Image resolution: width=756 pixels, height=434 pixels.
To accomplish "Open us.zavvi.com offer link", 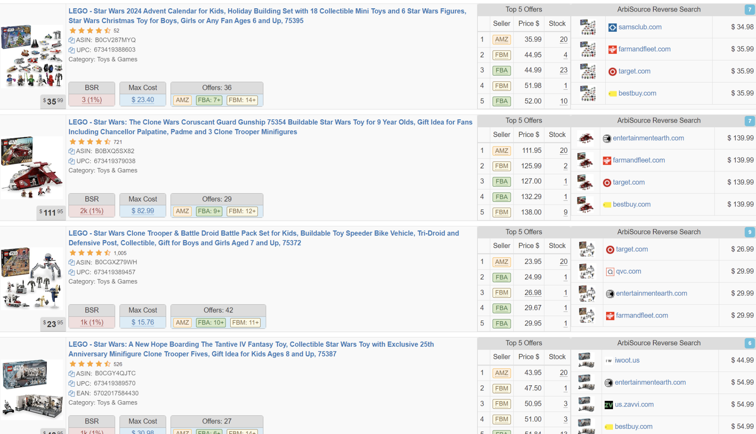I will click(634, 404).
